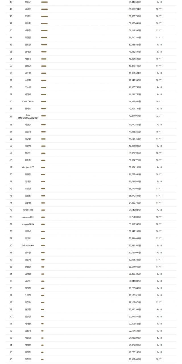Click rank number 75 in the list
This screenshot has width=182, height=364.
(11, 210)
